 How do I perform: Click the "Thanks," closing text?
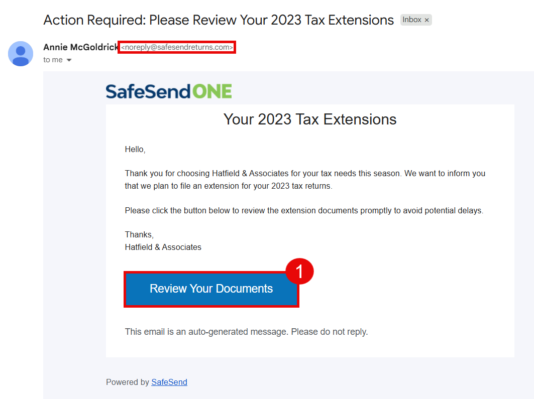[139, 235]
